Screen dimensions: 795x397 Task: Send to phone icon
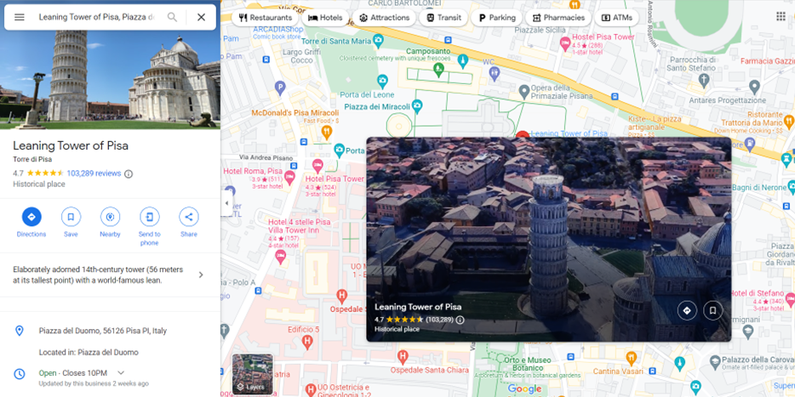click(150, 217)
